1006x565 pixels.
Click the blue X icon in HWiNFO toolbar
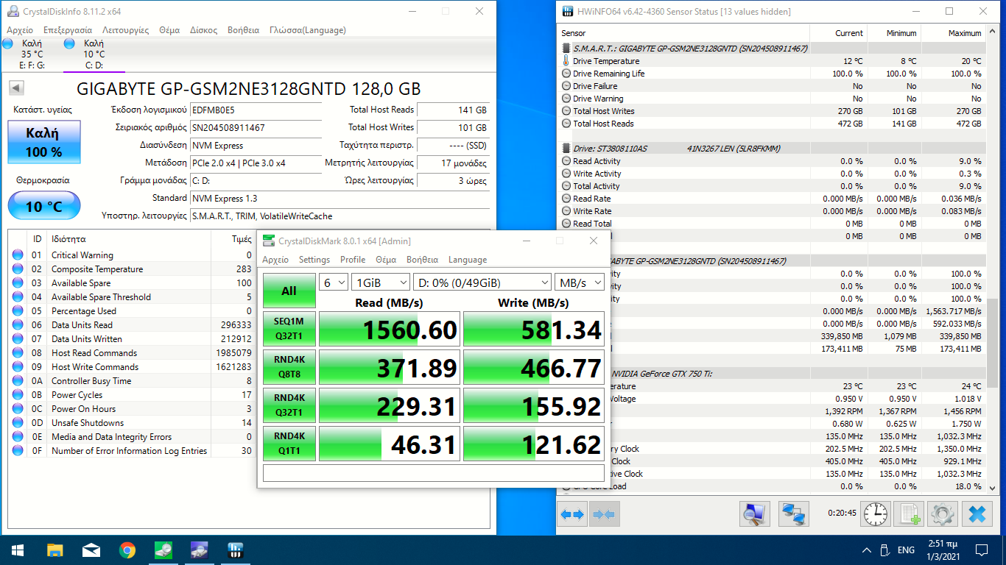[x=977, y=514]
